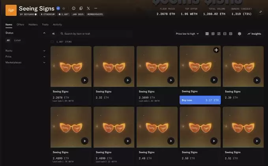
Task: Open the collection info icon
Action: pos(73,8)
